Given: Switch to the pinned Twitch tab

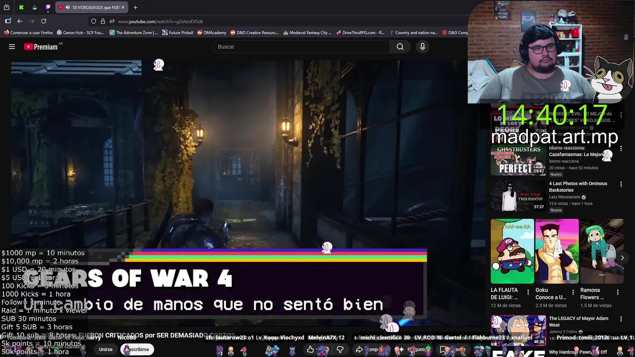Looking at the screenshot, I should (x=48, y=7).
